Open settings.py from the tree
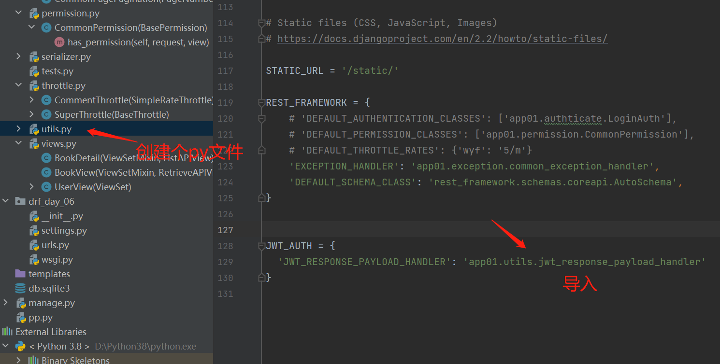 click(64, 230)
